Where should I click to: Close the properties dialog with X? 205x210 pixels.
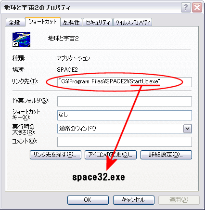click(197, 7)
